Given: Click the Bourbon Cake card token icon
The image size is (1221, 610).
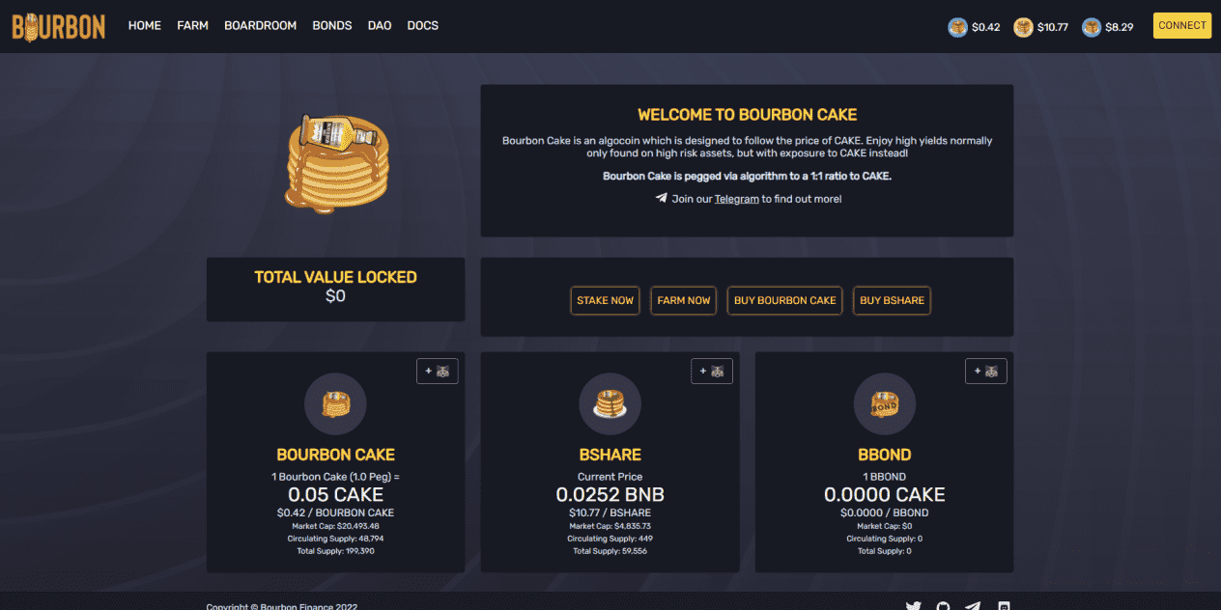Looking at the screenshot, I should [335, 403].
